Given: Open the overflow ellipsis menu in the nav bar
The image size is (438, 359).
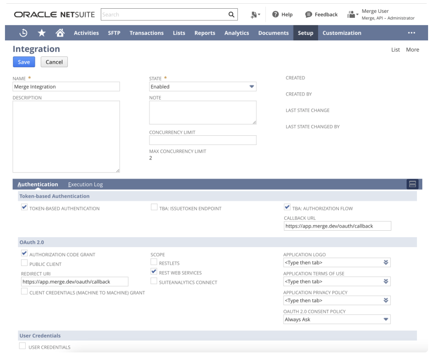Looking at the screenshot, I should pyautogui.click(x=411, y=33).
